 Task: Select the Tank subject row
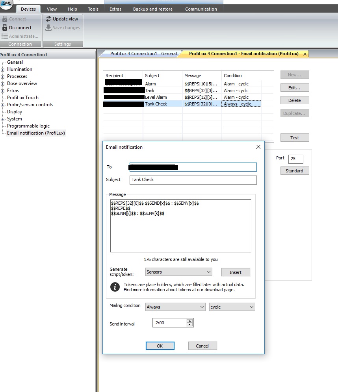point(150,91)
